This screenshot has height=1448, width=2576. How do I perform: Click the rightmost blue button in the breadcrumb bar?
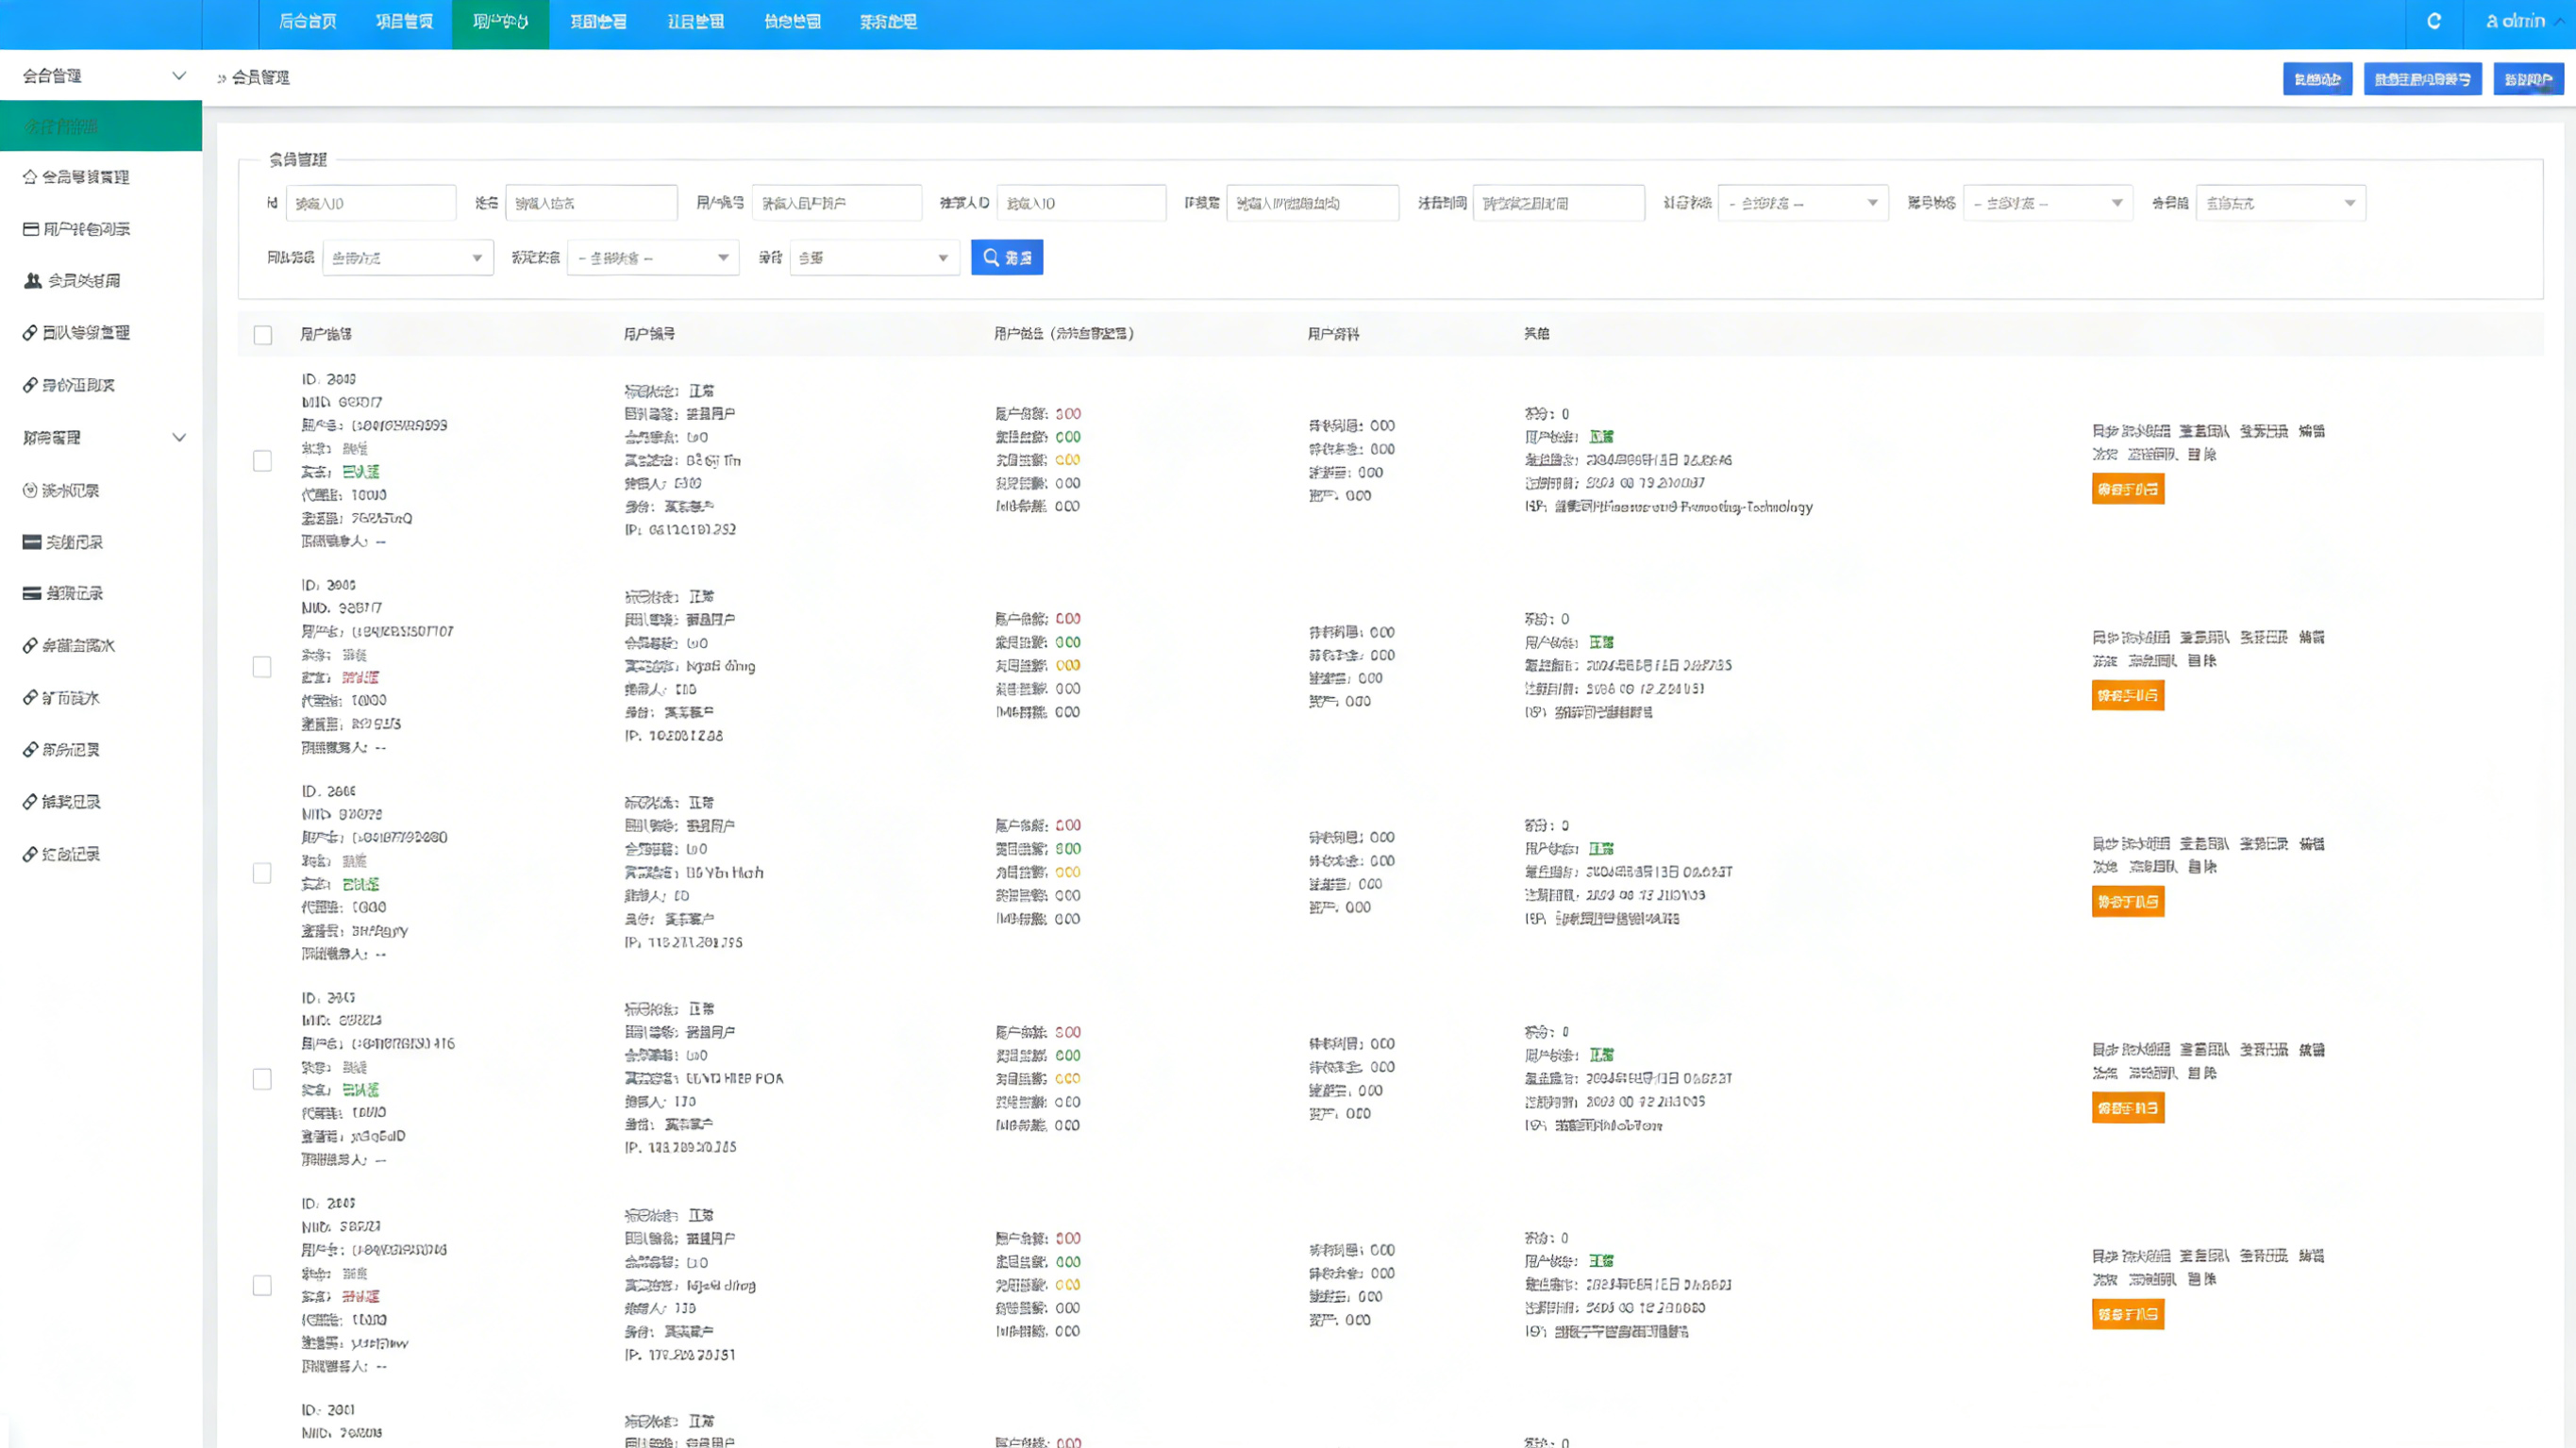point(2527,79)
